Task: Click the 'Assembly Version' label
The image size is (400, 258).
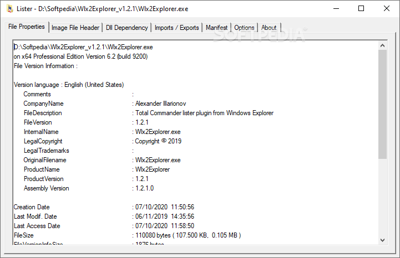Action: pos(47,188)
